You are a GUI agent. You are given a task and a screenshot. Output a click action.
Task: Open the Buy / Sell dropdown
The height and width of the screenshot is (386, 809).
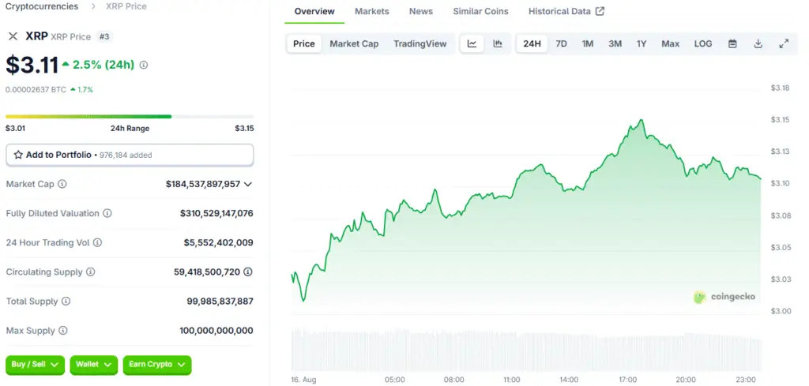[x=35, y=365]
